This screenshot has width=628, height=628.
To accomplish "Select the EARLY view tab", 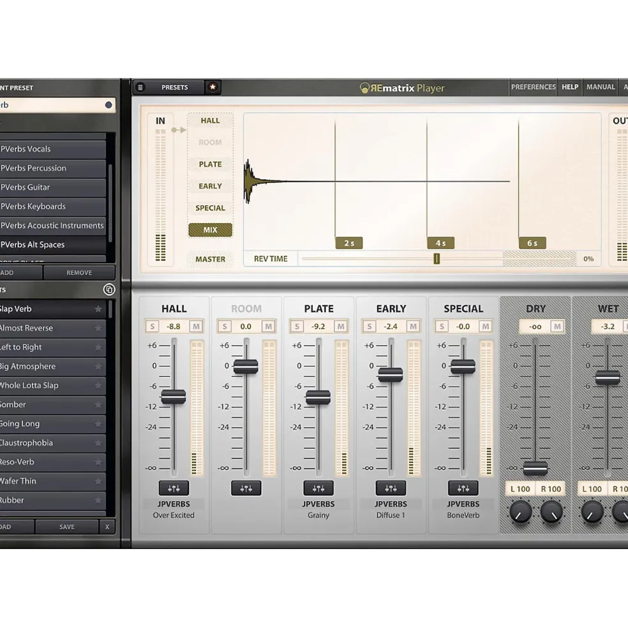I will pos(210,186).
